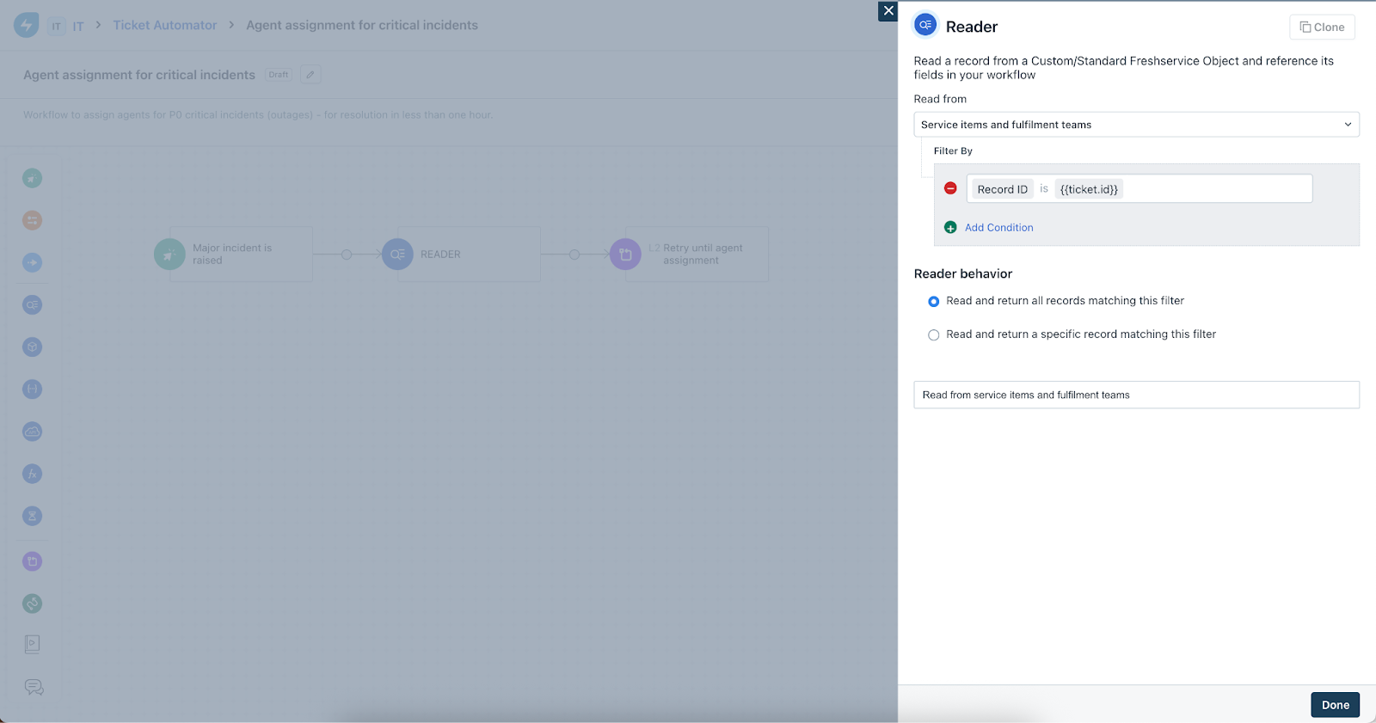1376x723 pixels.
Task: Click the Draft status badge
Action: (x=279, y=75)
